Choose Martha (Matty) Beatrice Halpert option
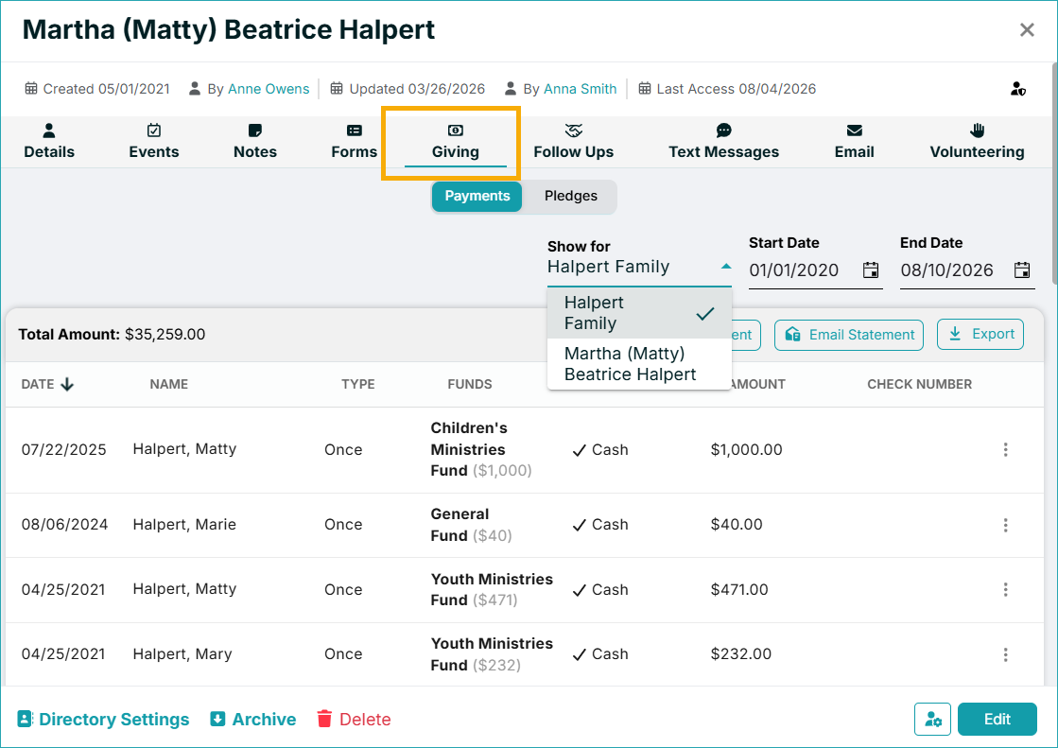 (x=639, y=364)
